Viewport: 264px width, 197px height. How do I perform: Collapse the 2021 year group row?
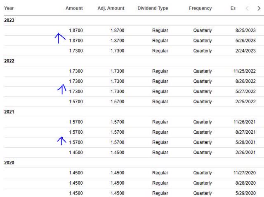tap(9, 112)
